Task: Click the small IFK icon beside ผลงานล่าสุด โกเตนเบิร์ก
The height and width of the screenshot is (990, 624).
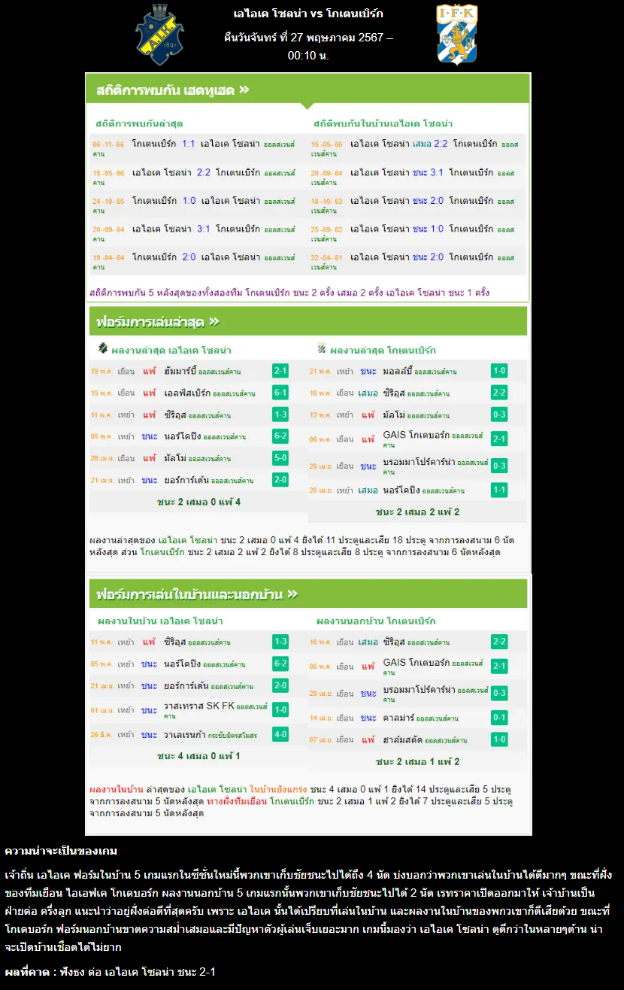Action: coord(322,348)
